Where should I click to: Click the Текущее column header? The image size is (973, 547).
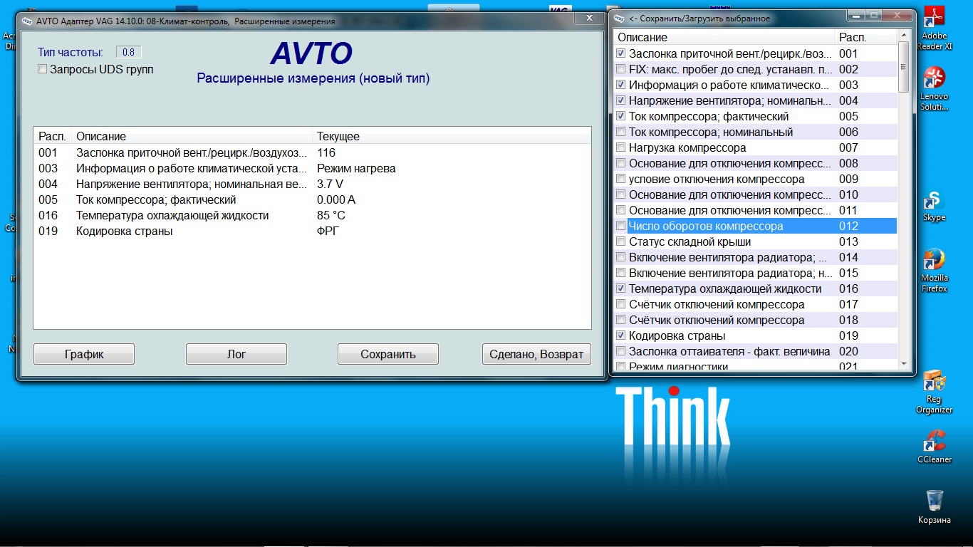(x=338, y=136)
